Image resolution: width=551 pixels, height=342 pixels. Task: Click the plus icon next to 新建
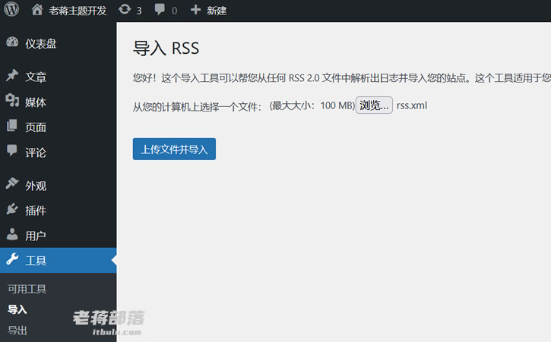pyautogui.click(x=195, y=10)
